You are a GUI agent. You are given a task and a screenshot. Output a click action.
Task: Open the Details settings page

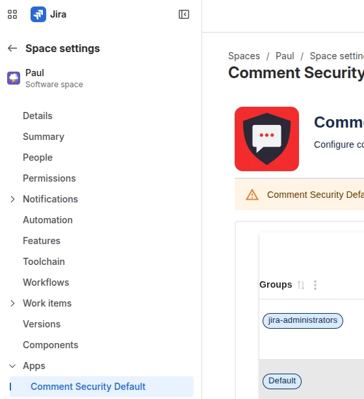click(38, 116)
